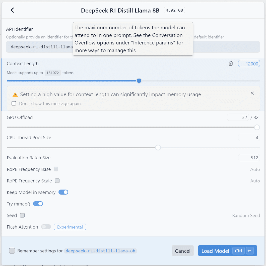The image size is (266, 266).
Task: Click the Evaluation Batch Size field
Action: pyautogui.click(x=249, y=158)
